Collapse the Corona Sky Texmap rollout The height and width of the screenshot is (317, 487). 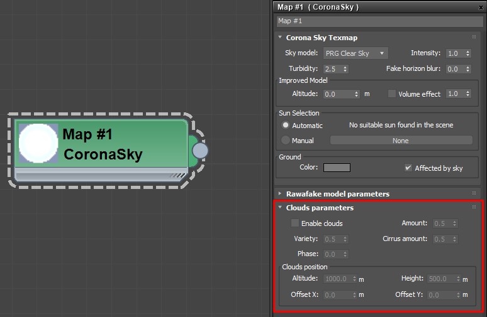(280, 37)
